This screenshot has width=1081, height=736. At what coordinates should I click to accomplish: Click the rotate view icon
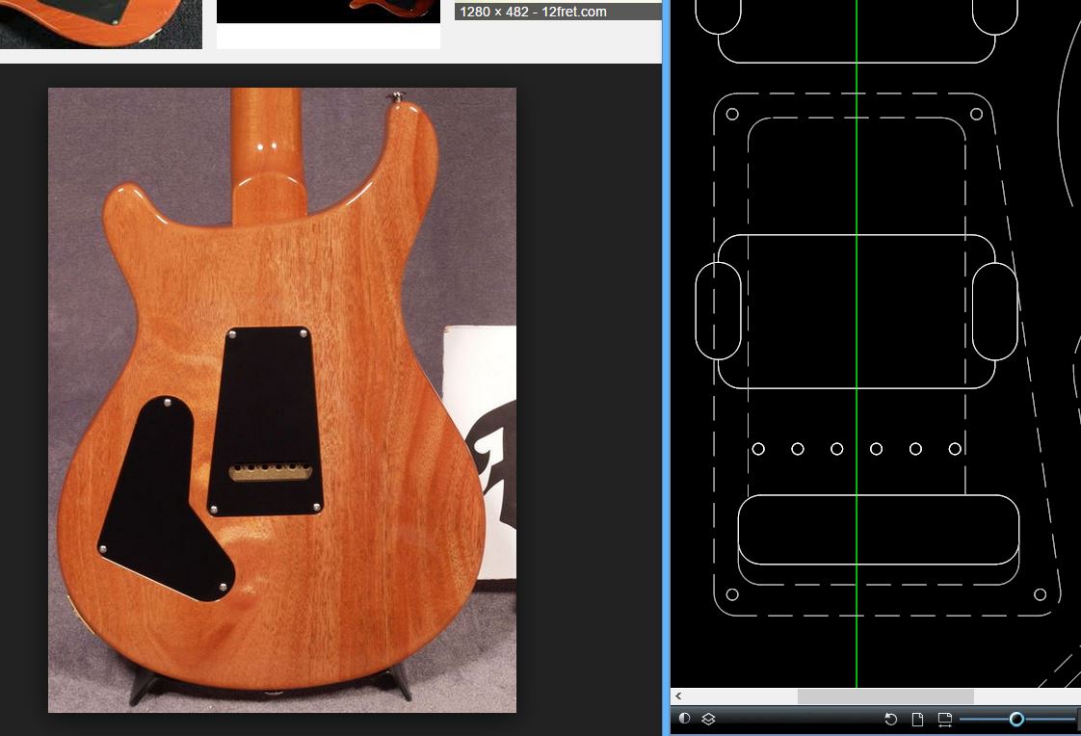891,719
